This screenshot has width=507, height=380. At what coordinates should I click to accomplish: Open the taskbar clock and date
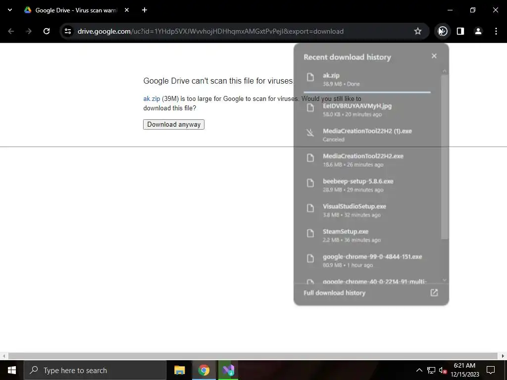pos(464,370)
